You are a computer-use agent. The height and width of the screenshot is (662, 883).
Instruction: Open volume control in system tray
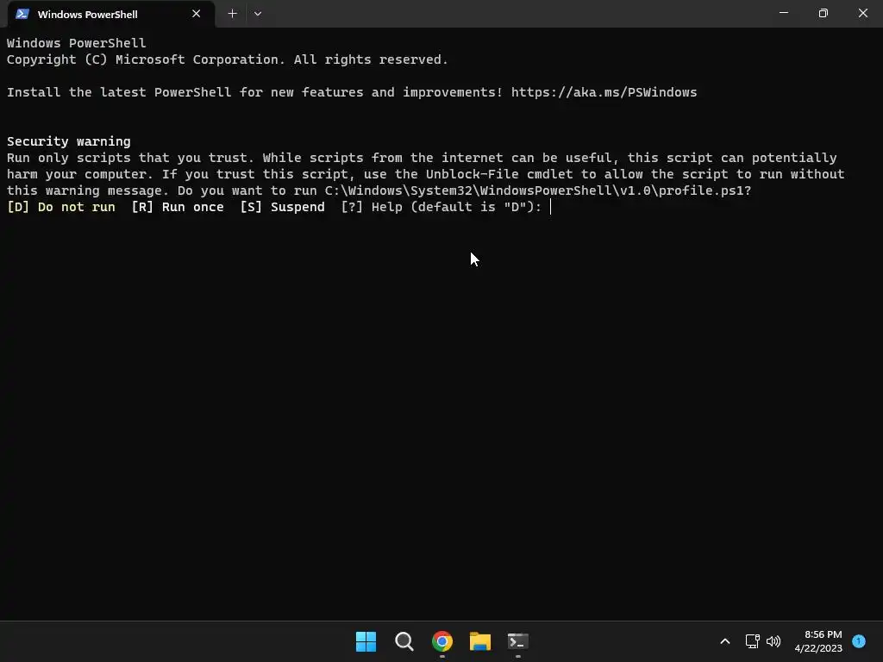pos(773,641)
